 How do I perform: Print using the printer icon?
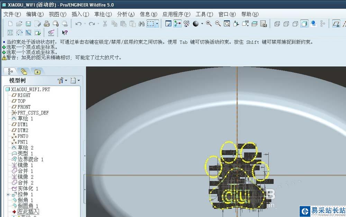pyautogui.click(x=47, y=24)
